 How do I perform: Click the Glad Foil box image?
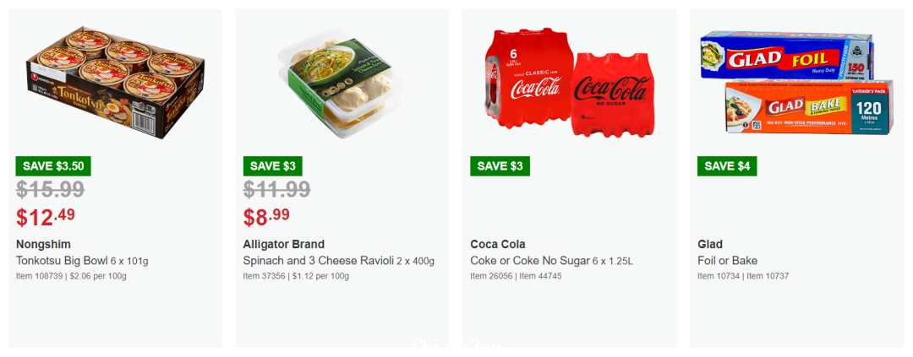click(787, 56)
